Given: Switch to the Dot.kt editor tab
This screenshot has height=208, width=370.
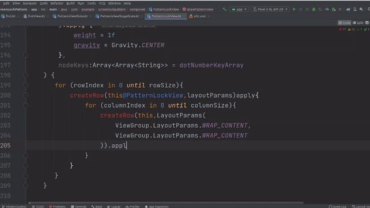Looking at the screenshot, I should (x=10, y=16).
